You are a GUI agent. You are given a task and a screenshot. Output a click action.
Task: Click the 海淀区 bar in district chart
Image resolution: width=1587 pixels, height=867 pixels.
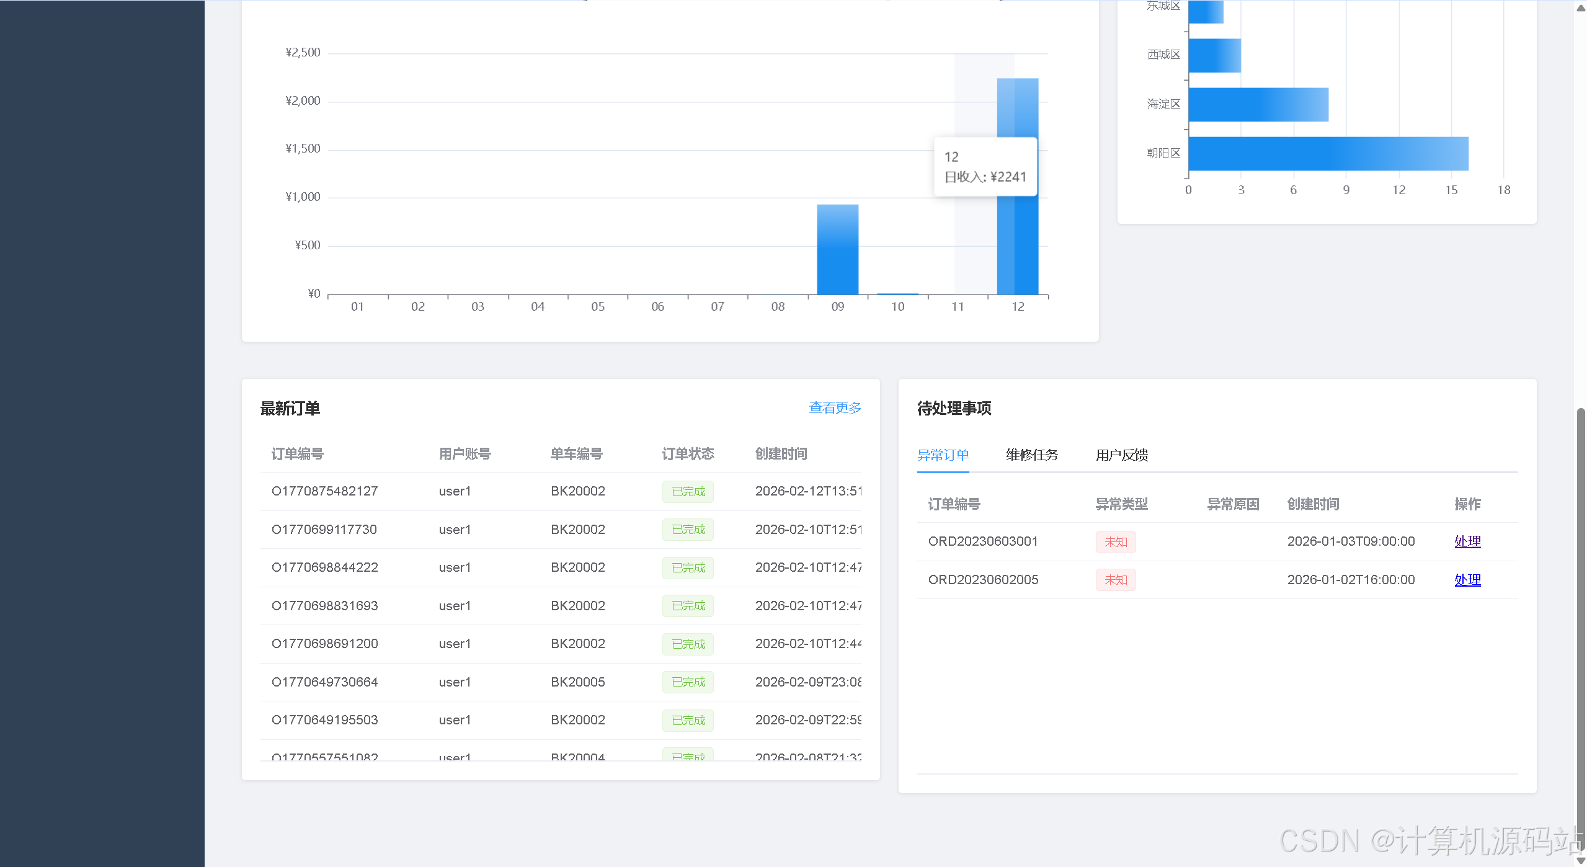[x=1258, y=104]
